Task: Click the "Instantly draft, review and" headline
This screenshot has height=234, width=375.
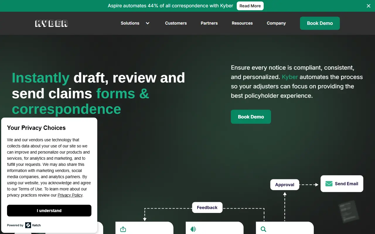Action: point(98,78)
